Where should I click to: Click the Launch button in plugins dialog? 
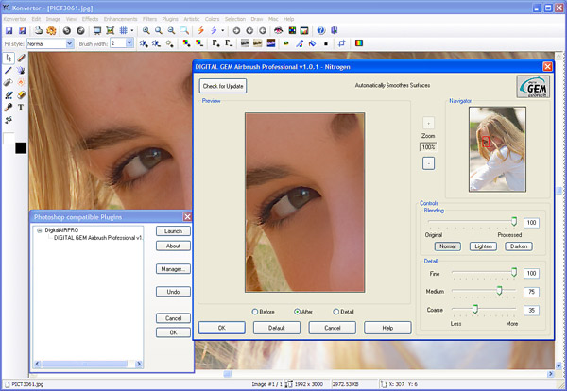173,231
